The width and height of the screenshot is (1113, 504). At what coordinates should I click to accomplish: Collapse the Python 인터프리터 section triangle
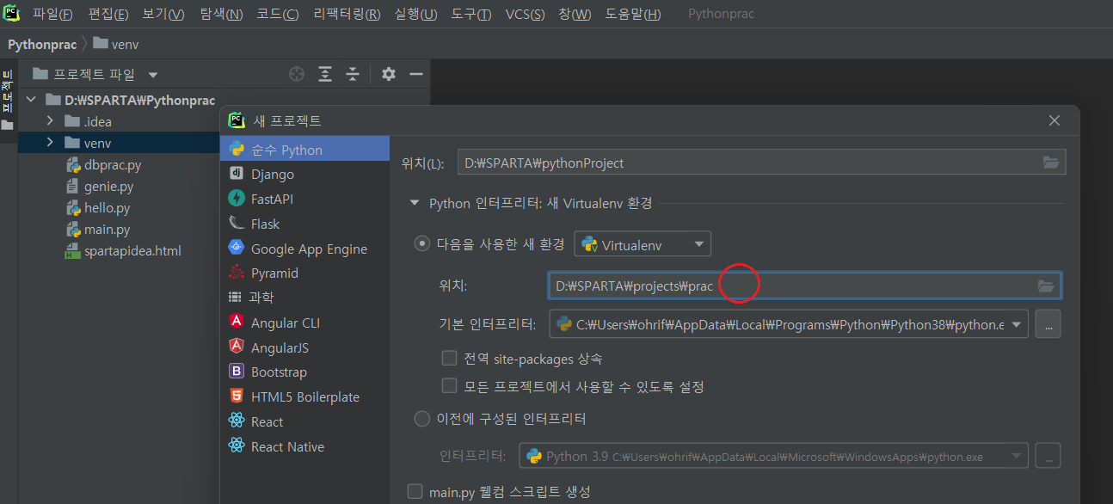(416, 204)
